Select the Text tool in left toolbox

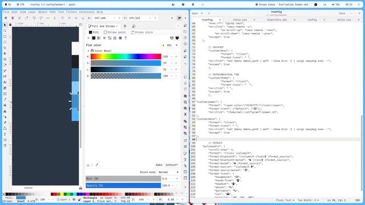[5, 82]
